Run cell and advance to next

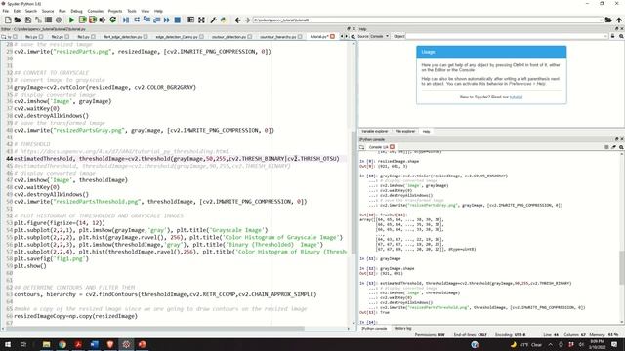click(93, 19)
